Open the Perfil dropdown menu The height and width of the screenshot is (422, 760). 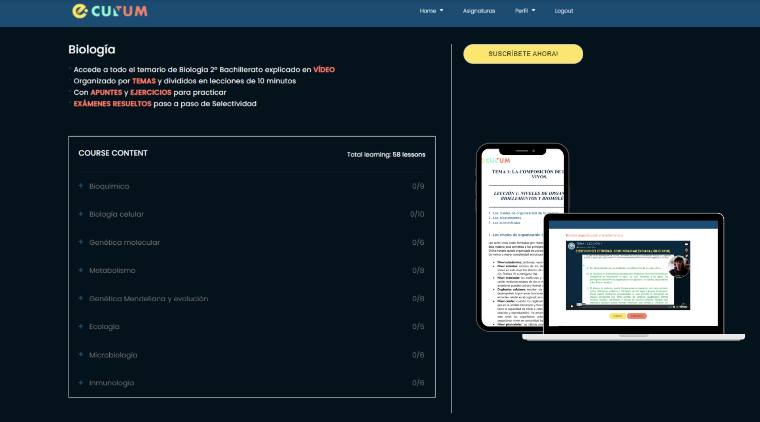525,11
